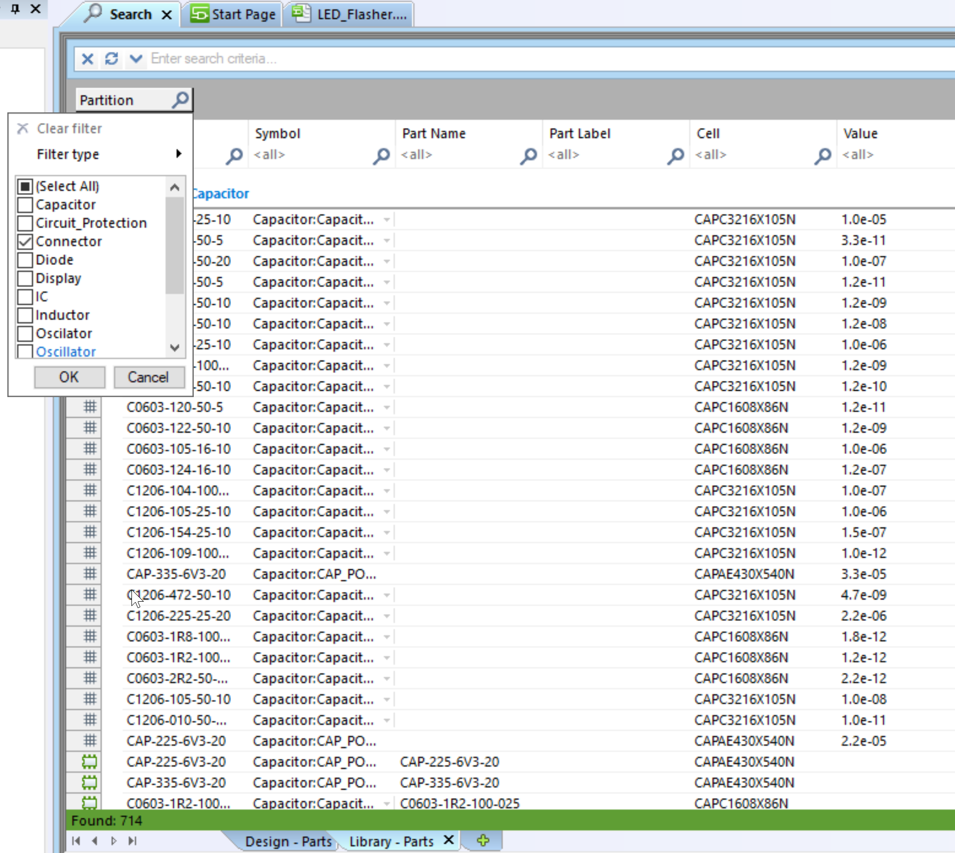Check the Diode partition checkbox
Image resolution: width=955 pixels, height=853 pixels.
25,260
